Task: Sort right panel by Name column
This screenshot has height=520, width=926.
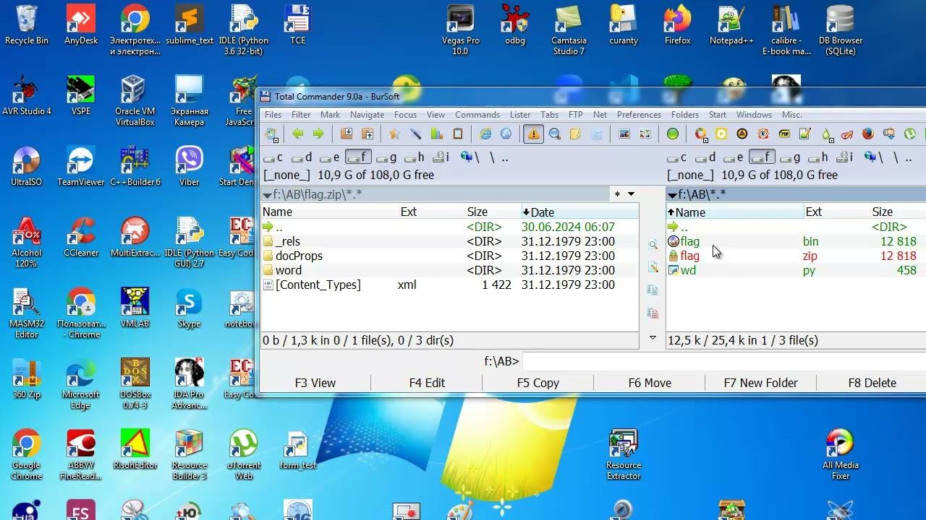Action: [x=734, y=212]
